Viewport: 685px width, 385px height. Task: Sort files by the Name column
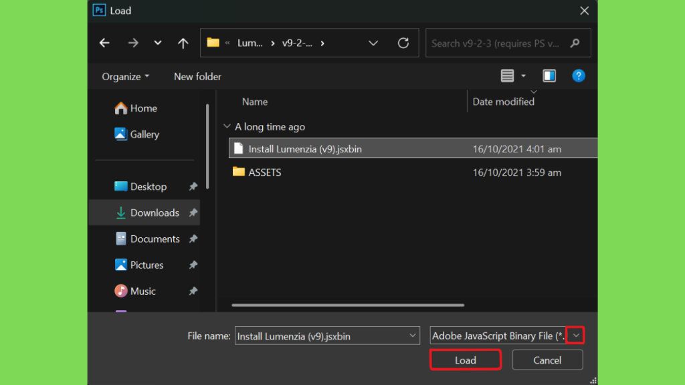tap(255, 102)
